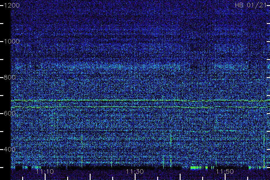This screenshot has height=180, width=270.
Task: Click the HB 01/21 date label
Action: coord(251,5)
